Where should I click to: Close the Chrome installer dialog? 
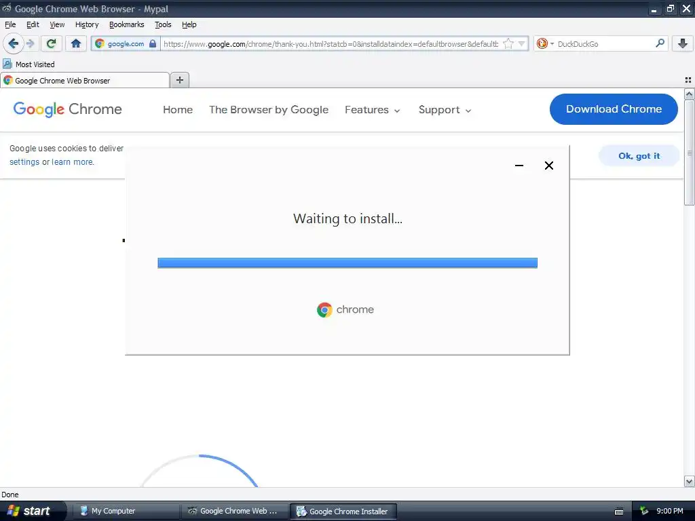pyautogui.click(x=548, y=166)
